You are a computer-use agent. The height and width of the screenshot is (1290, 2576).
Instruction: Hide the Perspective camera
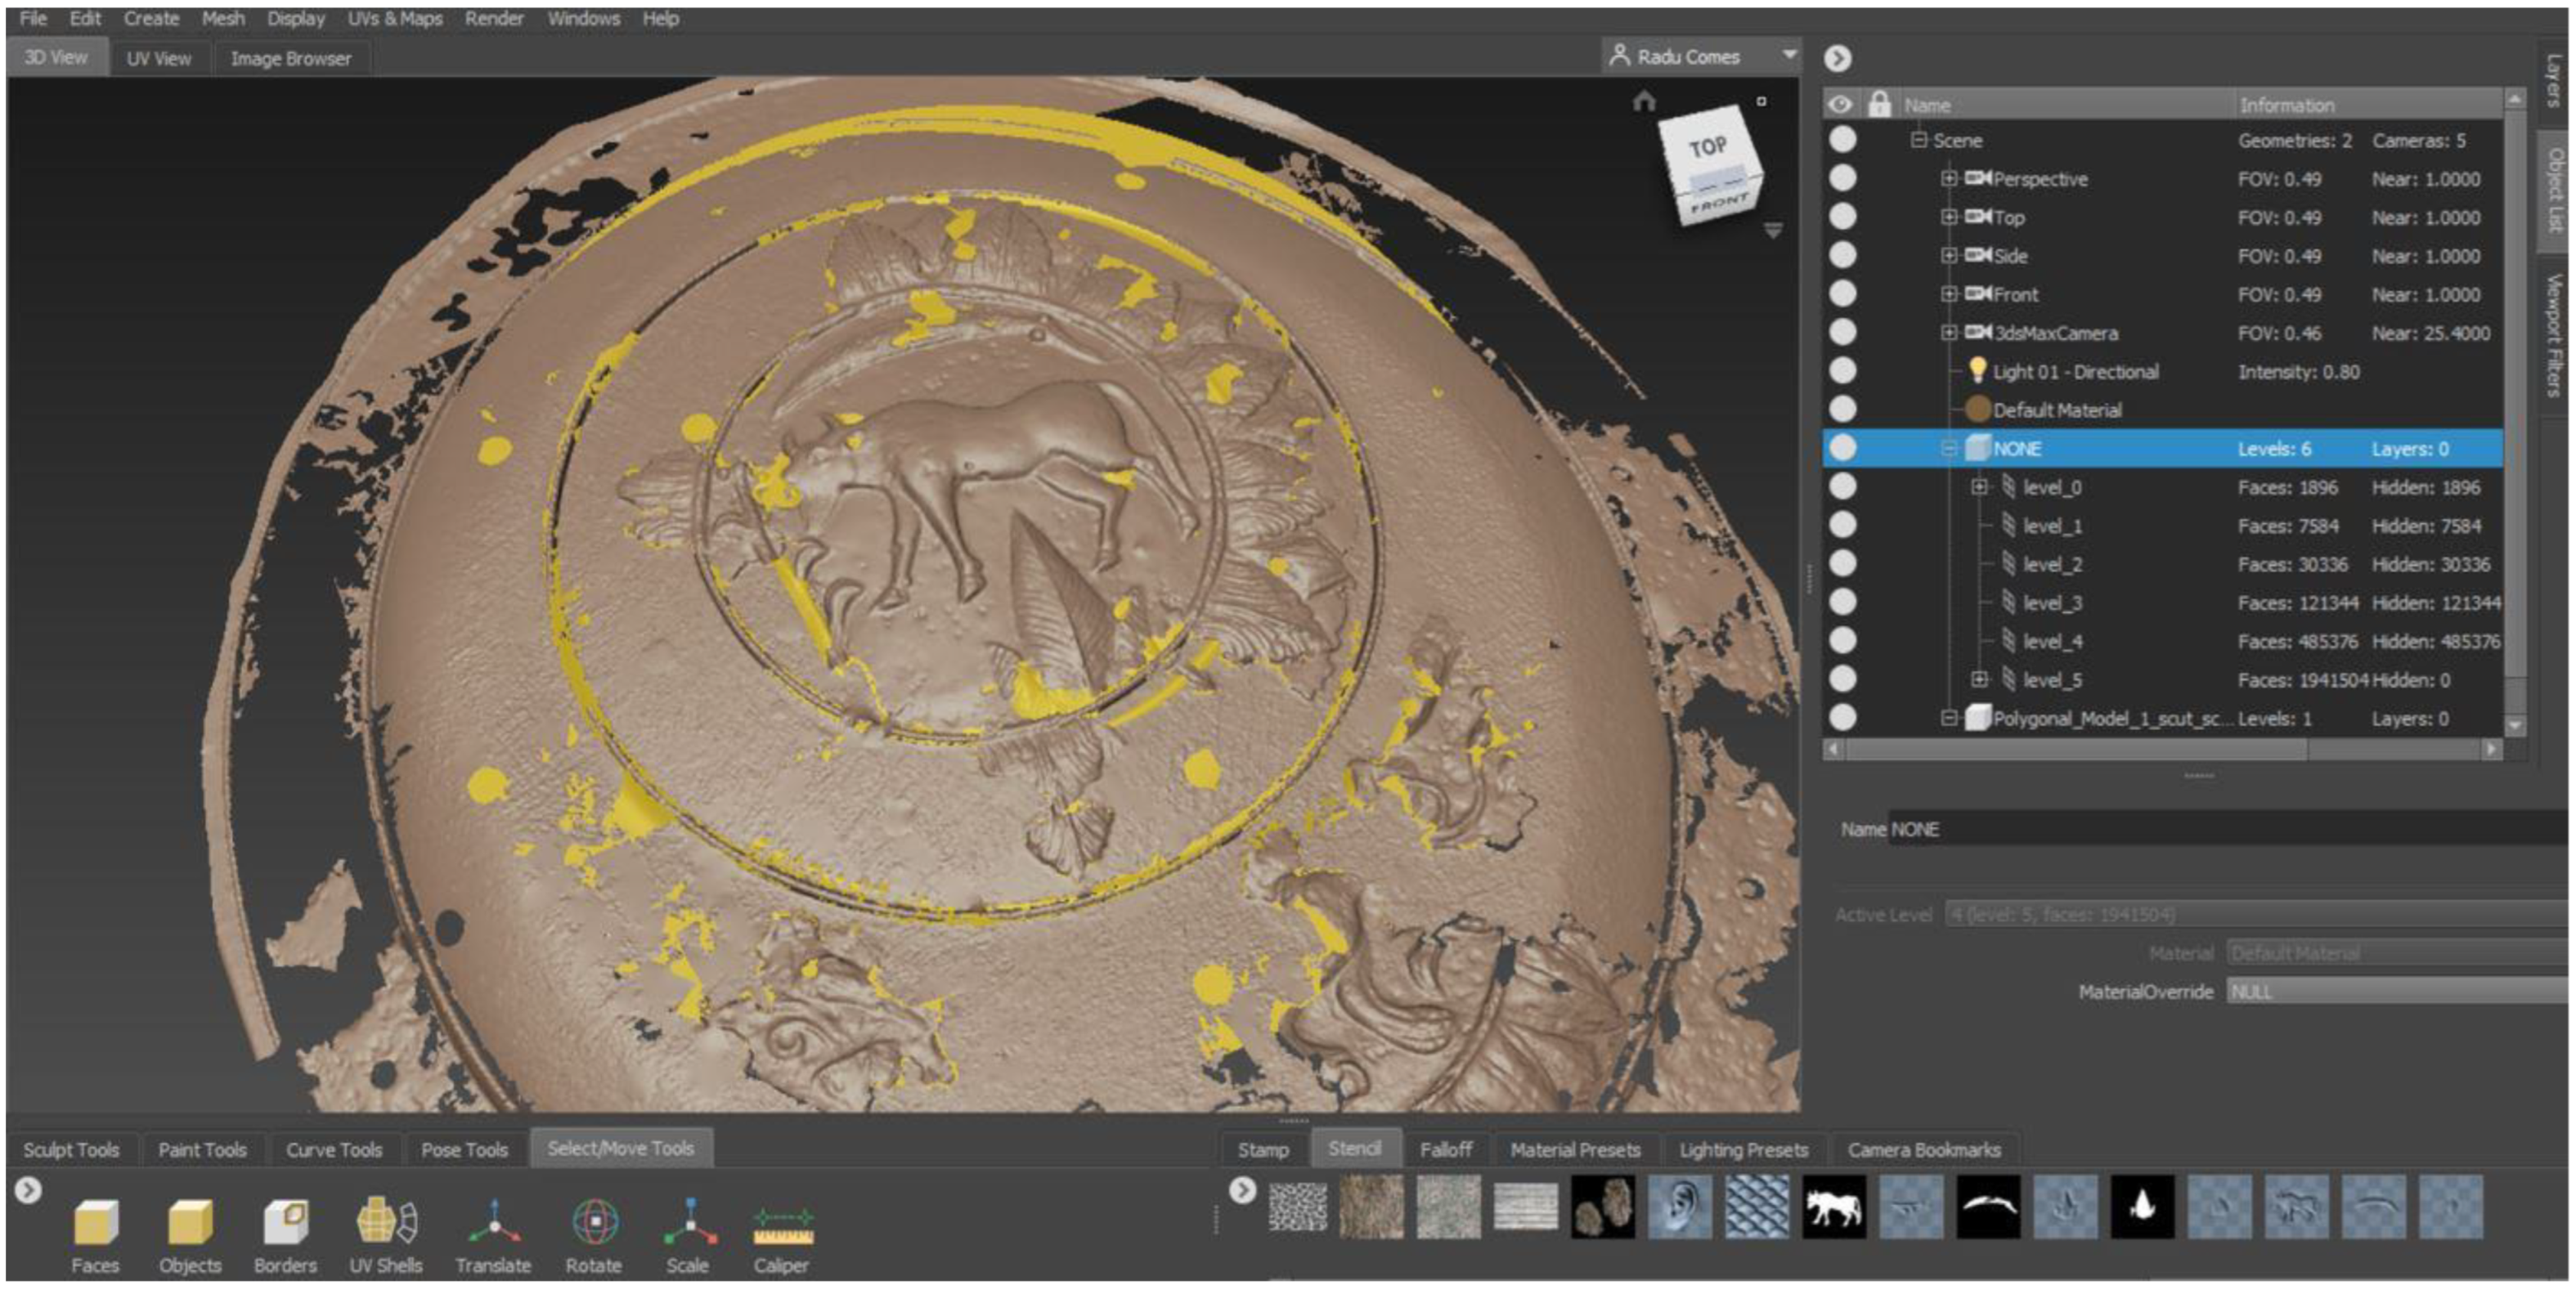(x=1842, y=178)
